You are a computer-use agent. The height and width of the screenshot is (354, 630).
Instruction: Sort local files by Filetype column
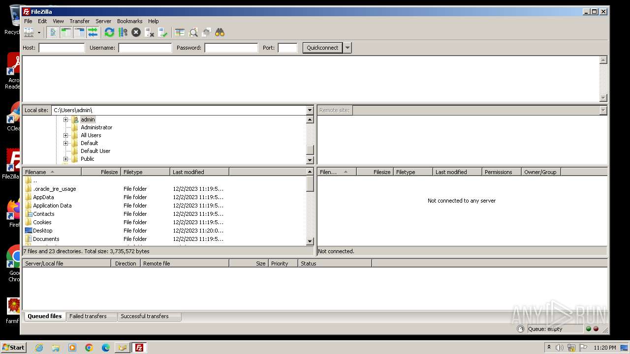click(145, 172)
